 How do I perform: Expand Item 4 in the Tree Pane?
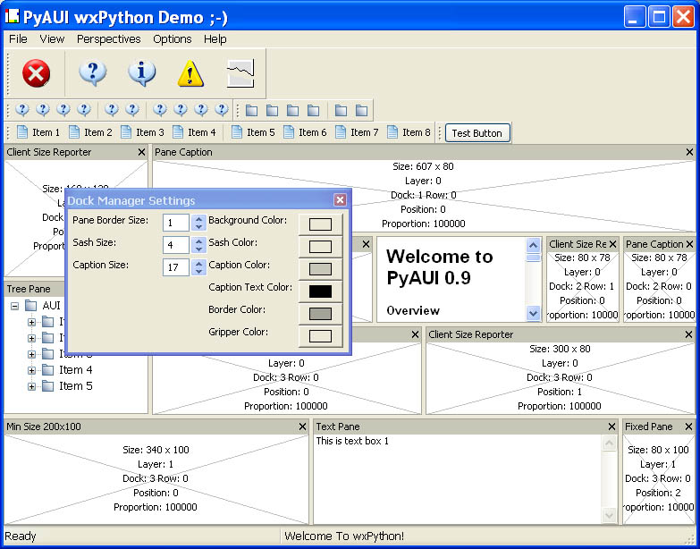point(32,370)
